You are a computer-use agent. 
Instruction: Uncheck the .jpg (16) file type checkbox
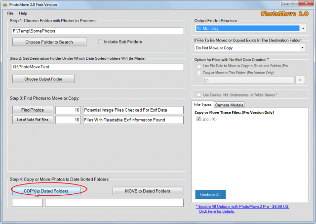[198, 119]
